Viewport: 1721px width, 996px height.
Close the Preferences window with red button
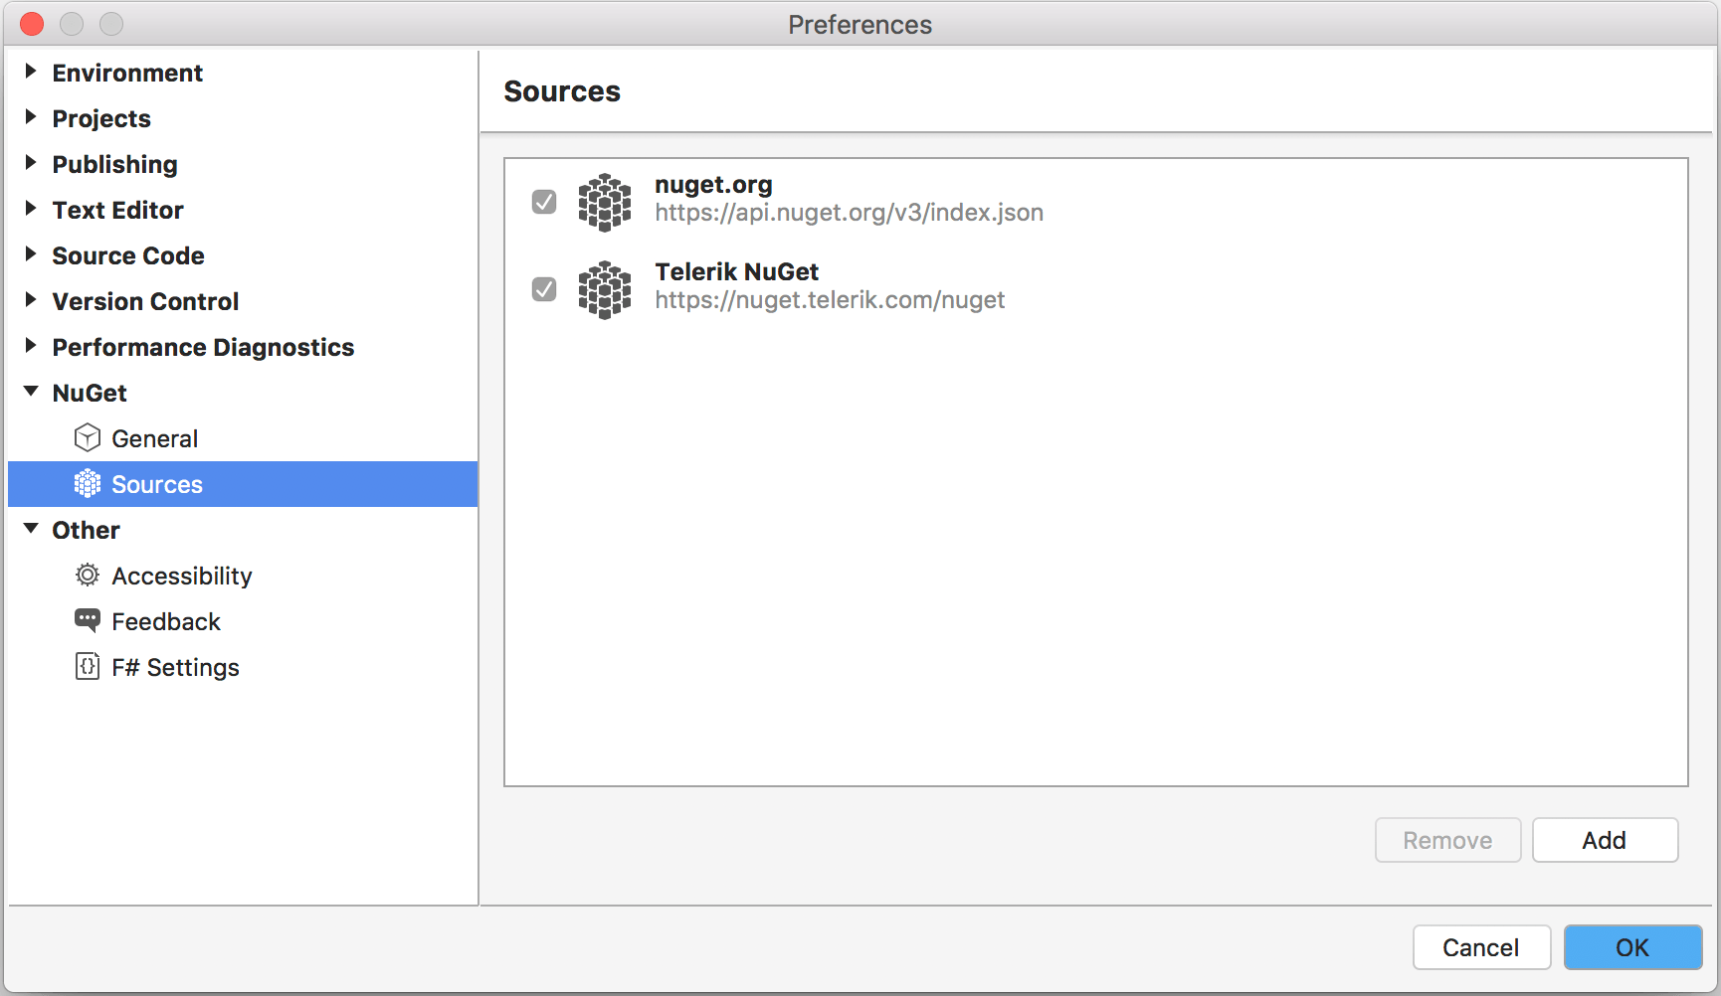(x=32, y=24)
